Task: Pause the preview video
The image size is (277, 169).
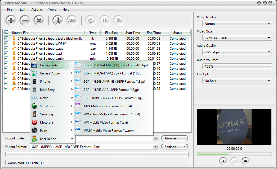Action: tap(234, 161)
